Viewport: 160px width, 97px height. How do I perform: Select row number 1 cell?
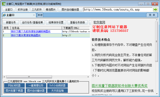6,32
